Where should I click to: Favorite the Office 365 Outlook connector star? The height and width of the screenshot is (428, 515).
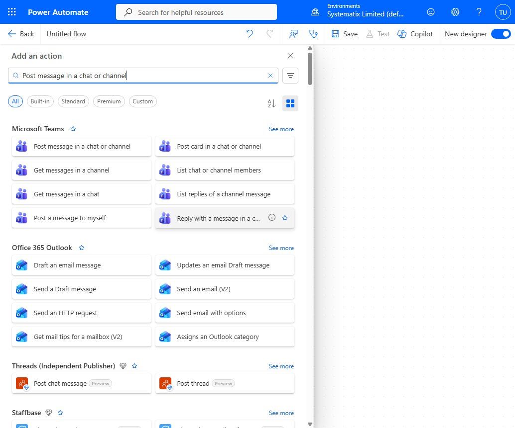[x=82, y=248]
